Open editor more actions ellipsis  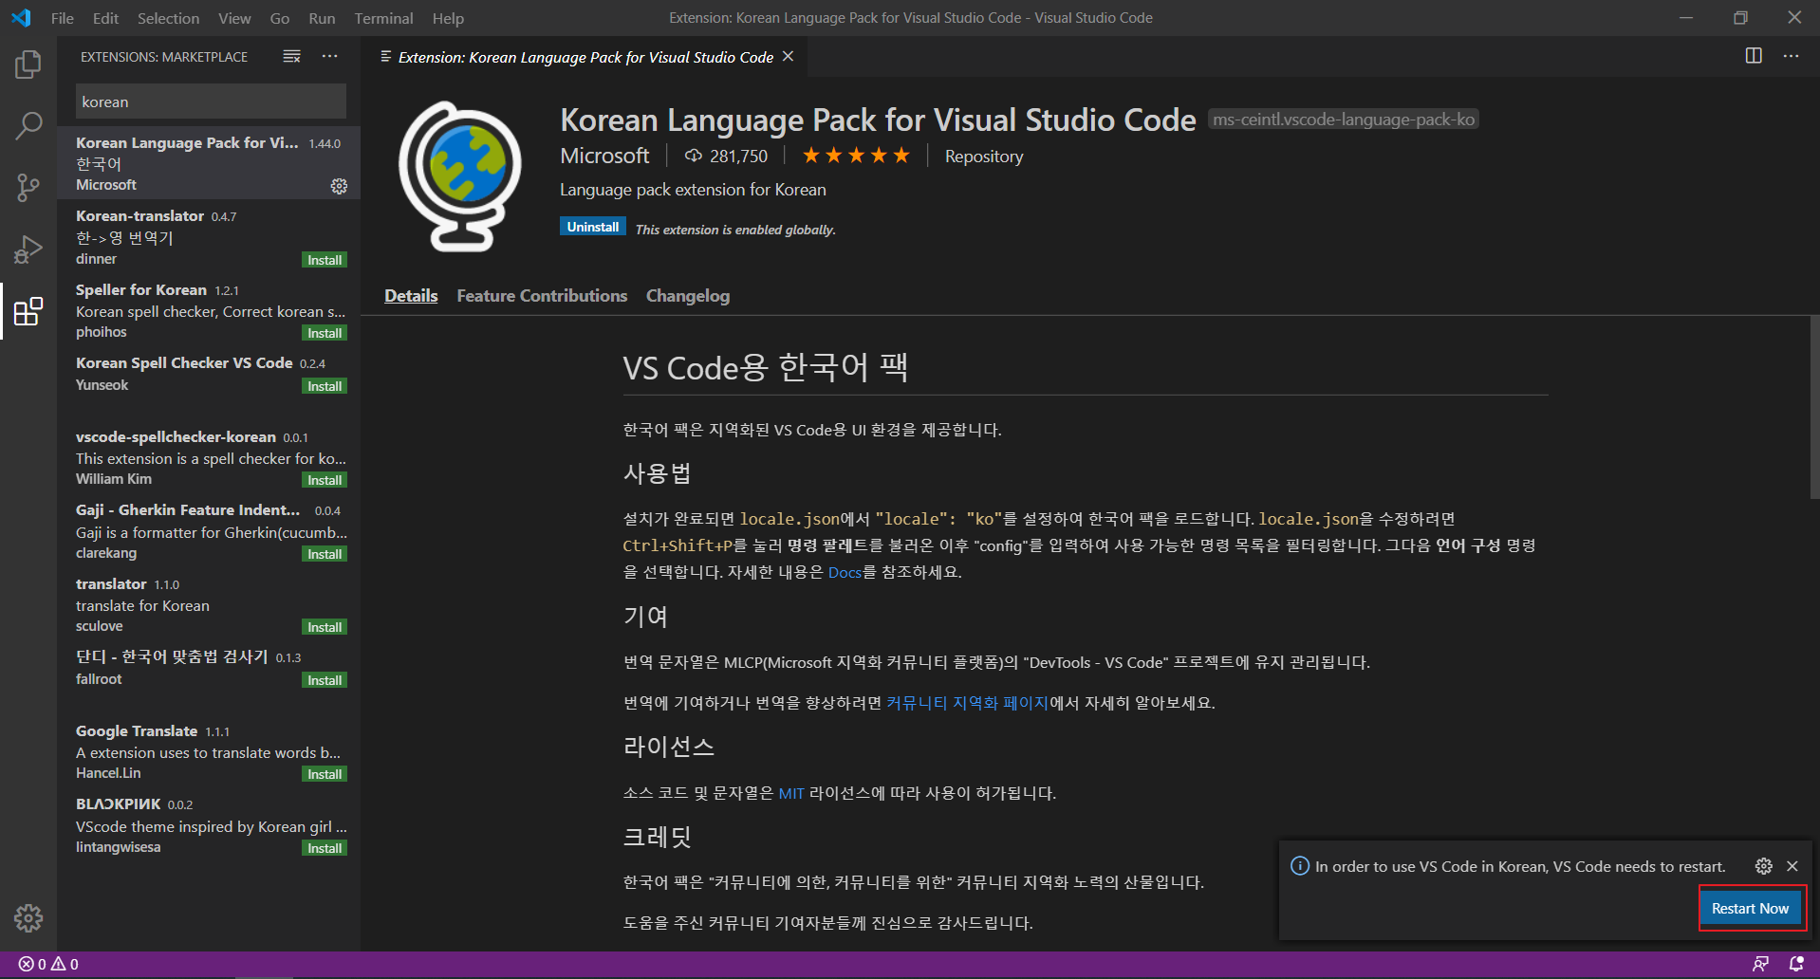tap(1791, 56)
